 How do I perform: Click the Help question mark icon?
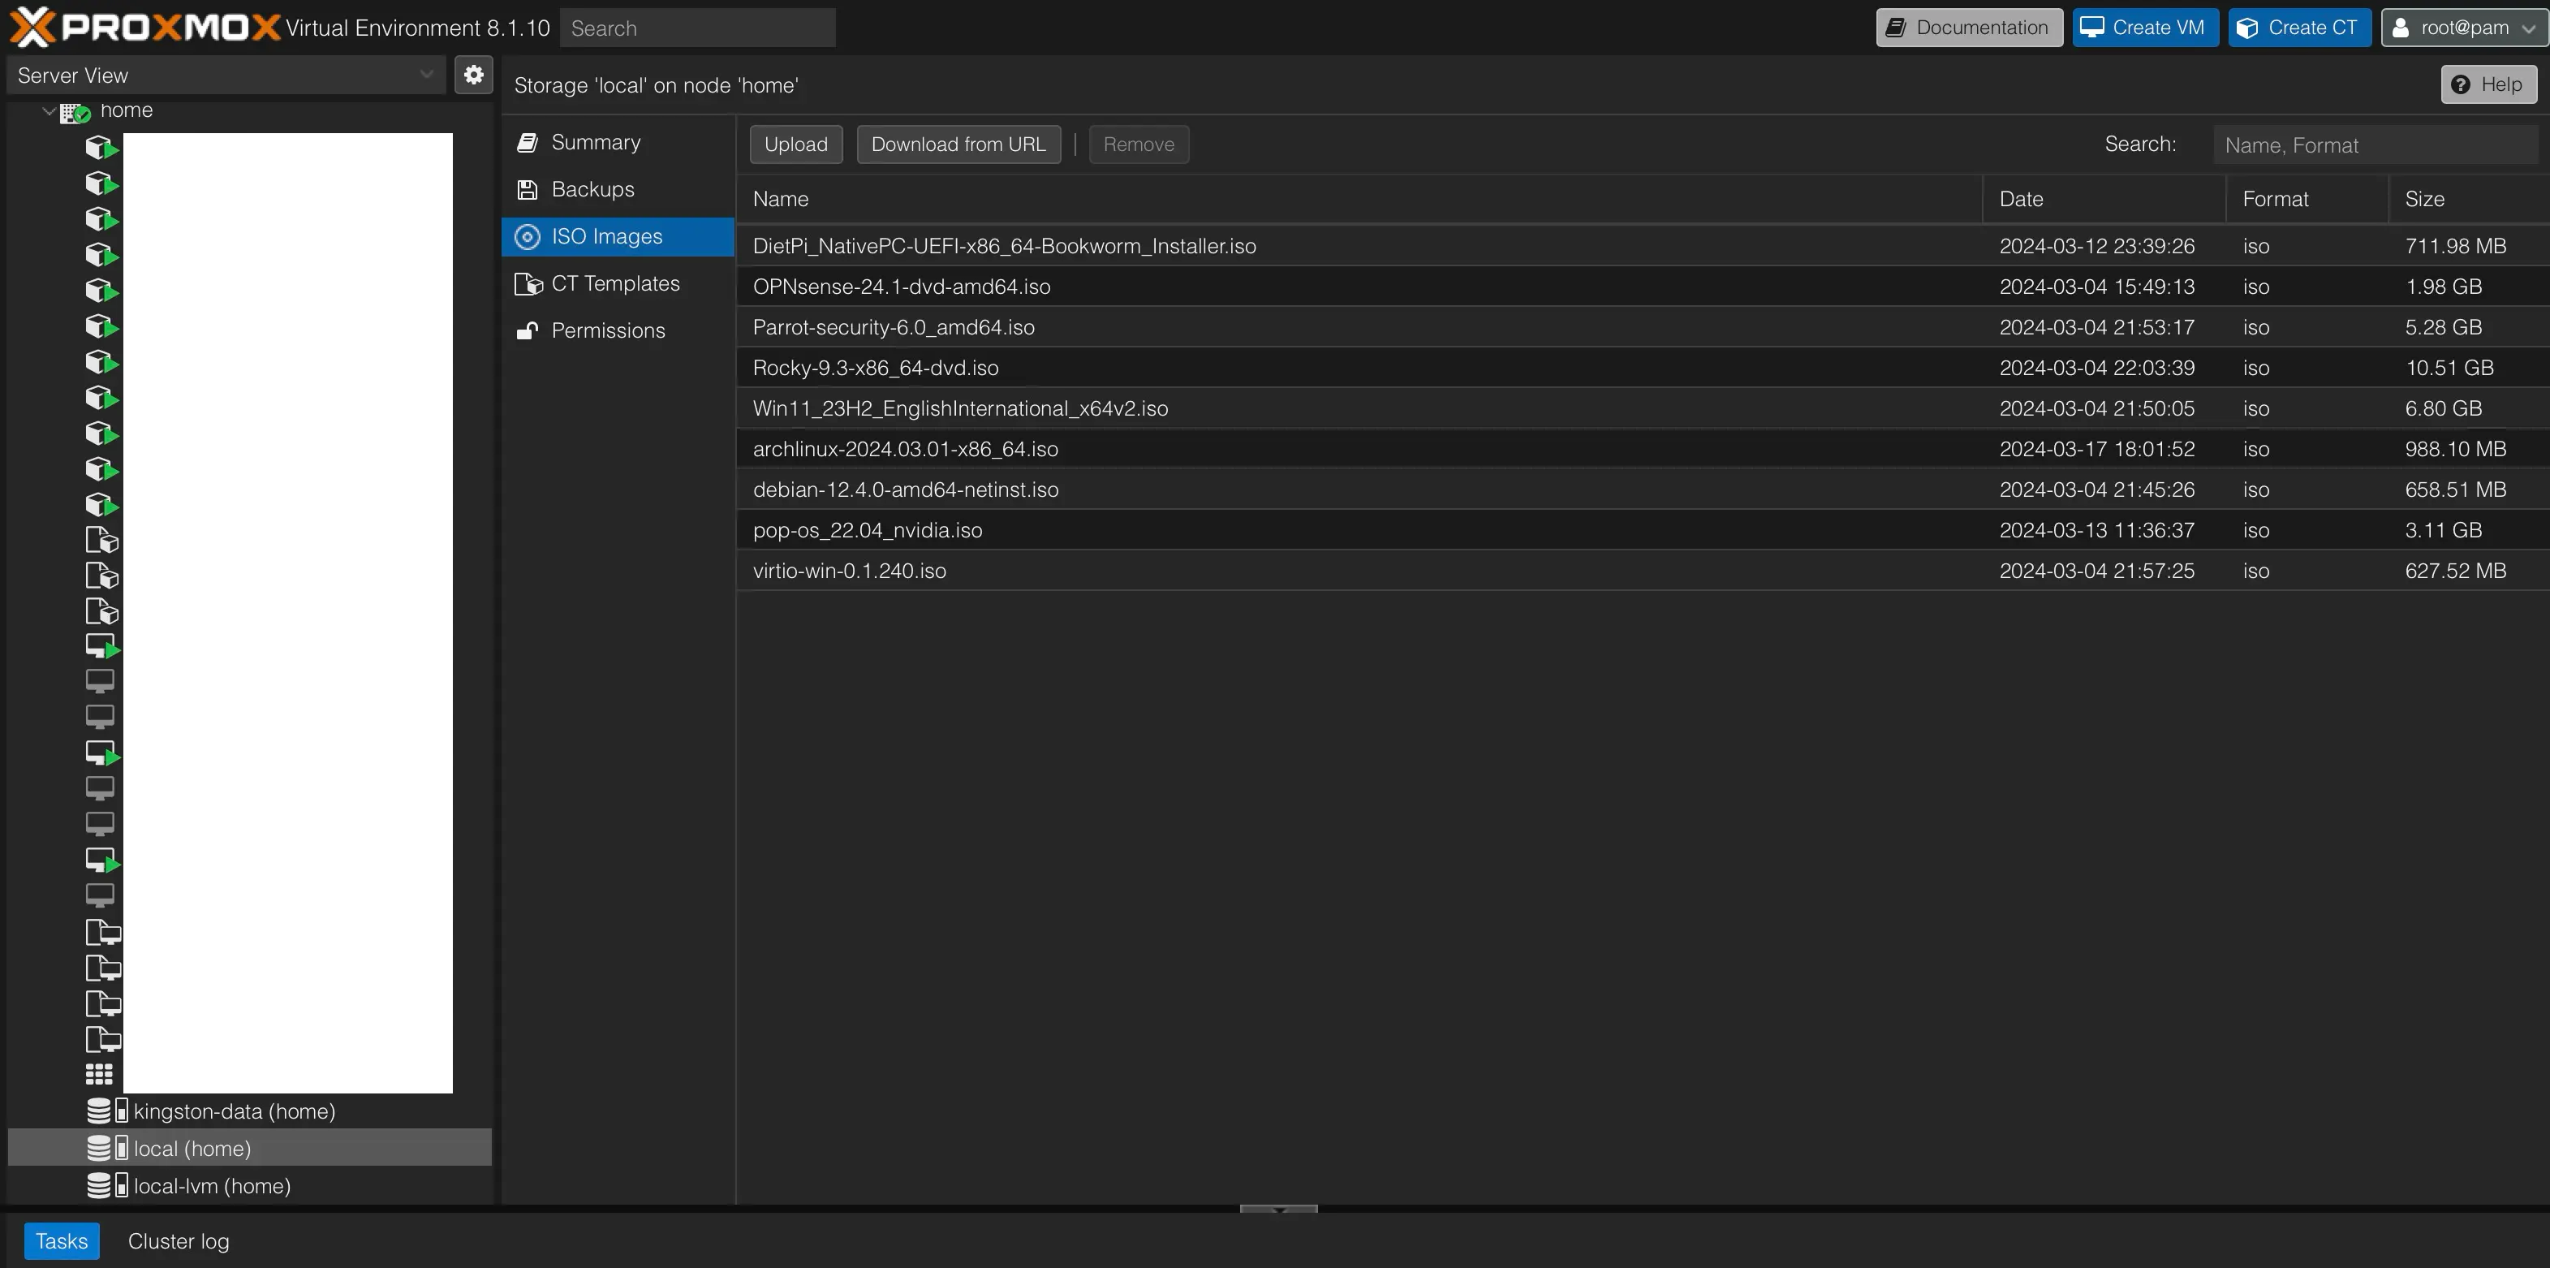(x=2461, y=84)
